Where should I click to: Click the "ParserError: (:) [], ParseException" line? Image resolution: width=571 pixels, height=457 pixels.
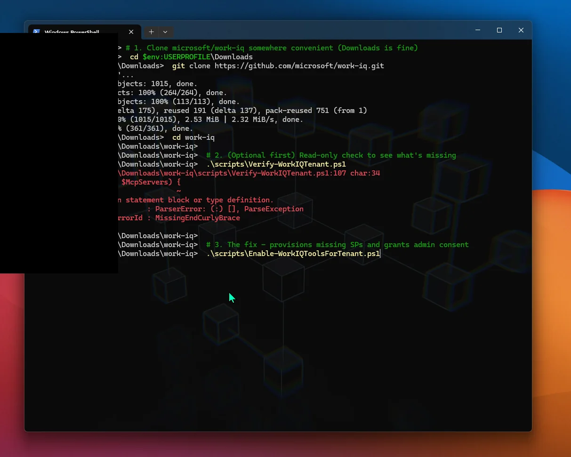tap(225, 209)
